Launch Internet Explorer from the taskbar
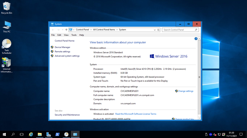 31,134
